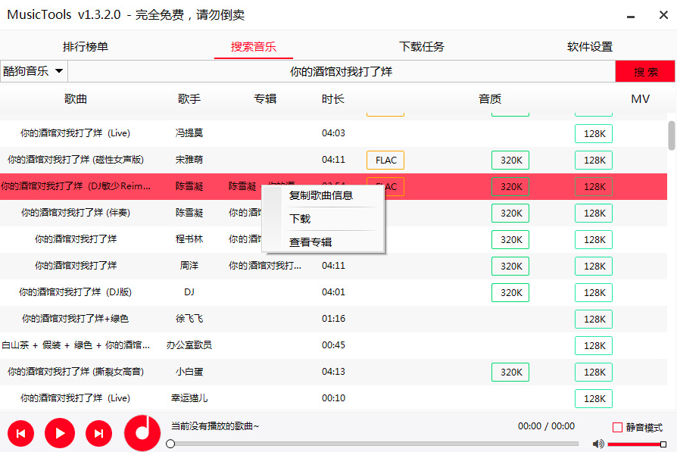Viewport: 677px width, 452px height.
Task: Enable the 静音模式 checkbox
Action: pyautogui.click(x=617, y=427)
